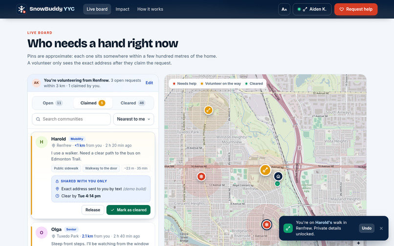Image resolution: width=394 pixels, height=246 pixels.
Task: Toggle the text size Aa button
Action: point(284,9)
